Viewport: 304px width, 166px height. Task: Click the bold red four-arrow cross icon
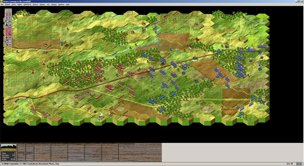click(6, 38)
